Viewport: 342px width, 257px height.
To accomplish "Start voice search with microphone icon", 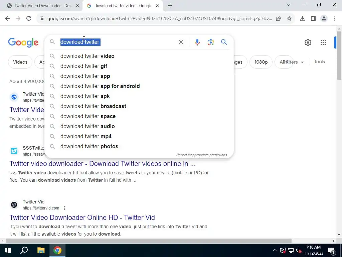I will (197, 42).
